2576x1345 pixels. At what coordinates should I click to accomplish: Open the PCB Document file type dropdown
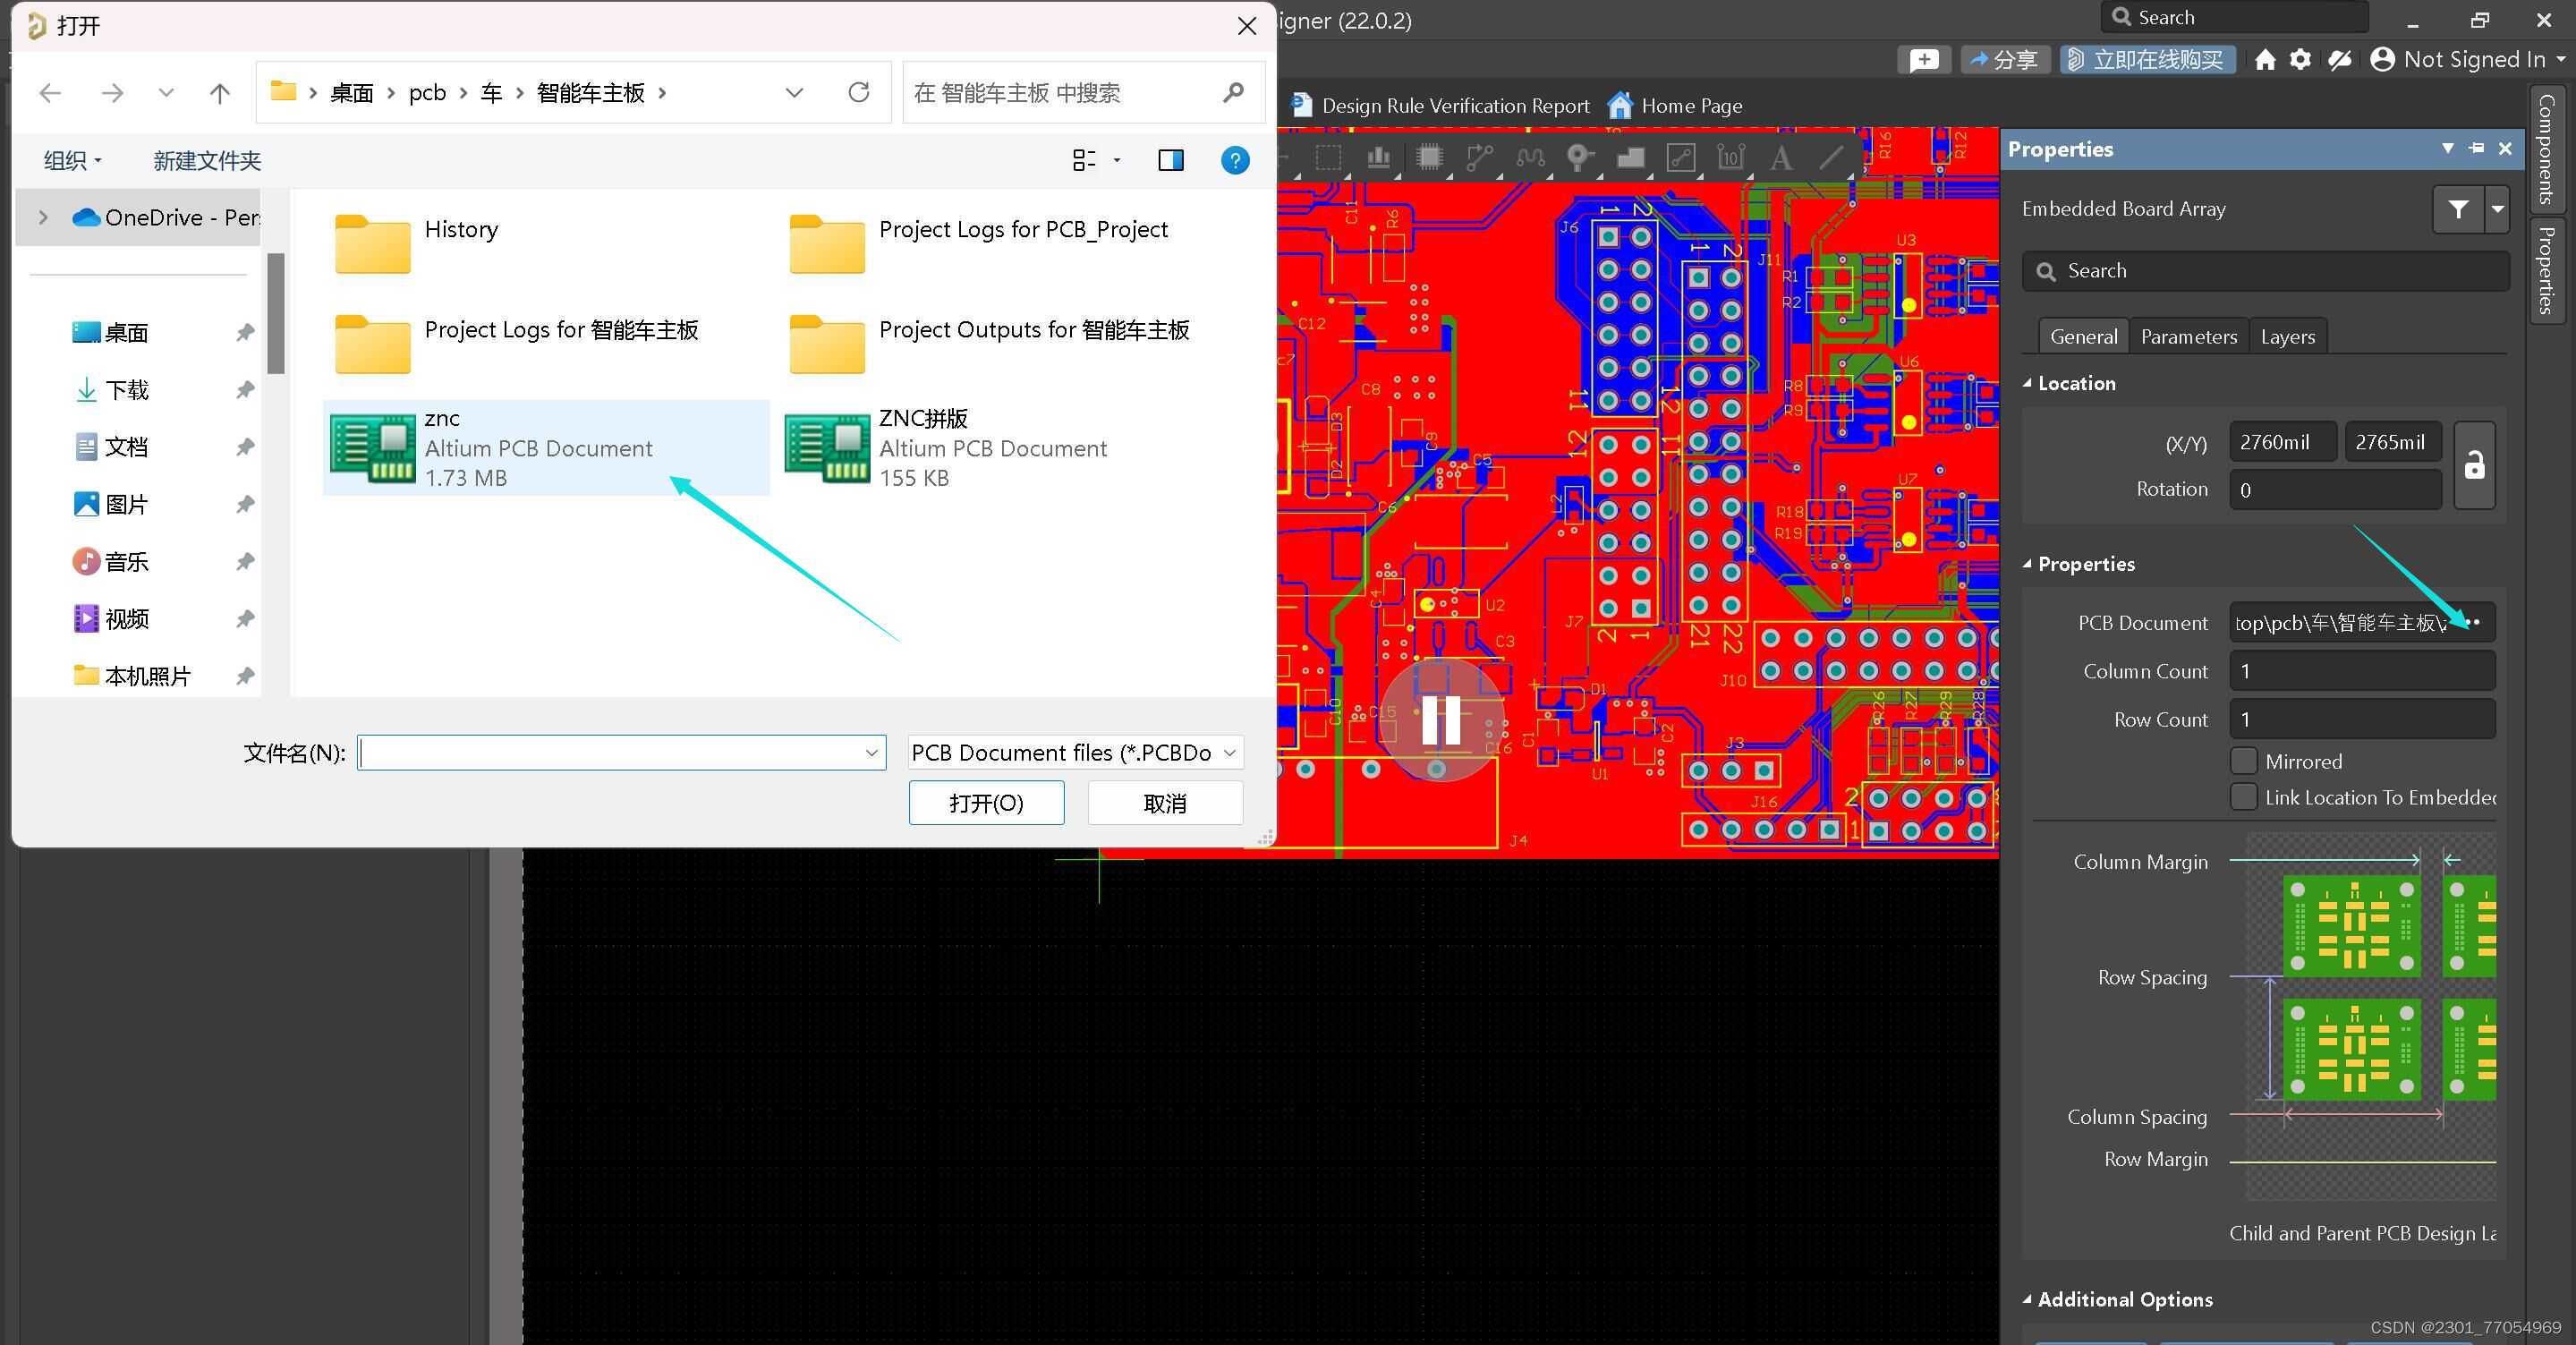coord(1075,752)
